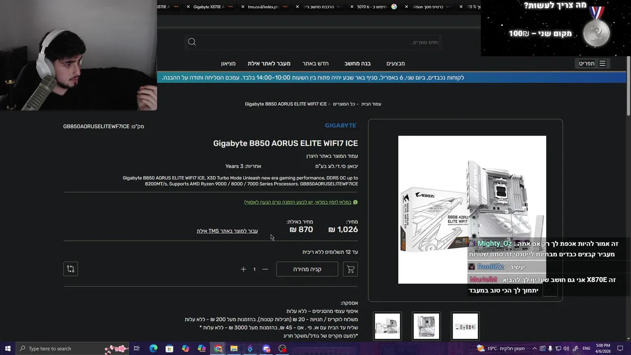The image size is (631, 355).
Task: Click the price 1,026 ₪
Action: point(343,230)
